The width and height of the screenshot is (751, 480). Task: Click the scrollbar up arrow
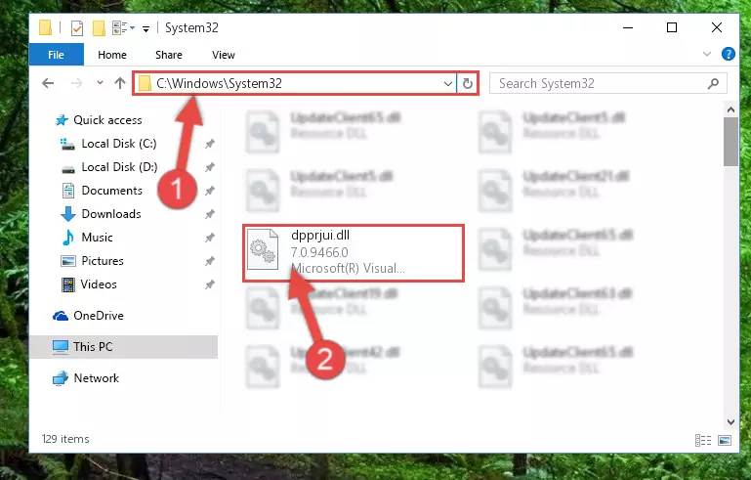coord(730,109)
